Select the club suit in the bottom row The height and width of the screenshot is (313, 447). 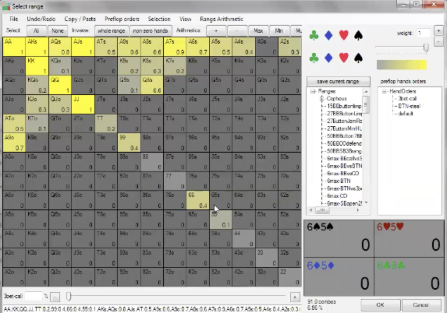(314, 58)
